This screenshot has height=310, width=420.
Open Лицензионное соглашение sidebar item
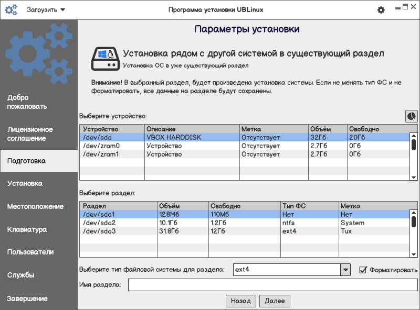coord(39,134)
